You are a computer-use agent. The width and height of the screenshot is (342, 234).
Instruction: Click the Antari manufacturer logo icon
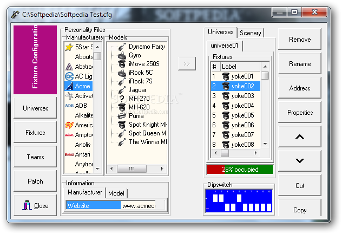(69, 154)
